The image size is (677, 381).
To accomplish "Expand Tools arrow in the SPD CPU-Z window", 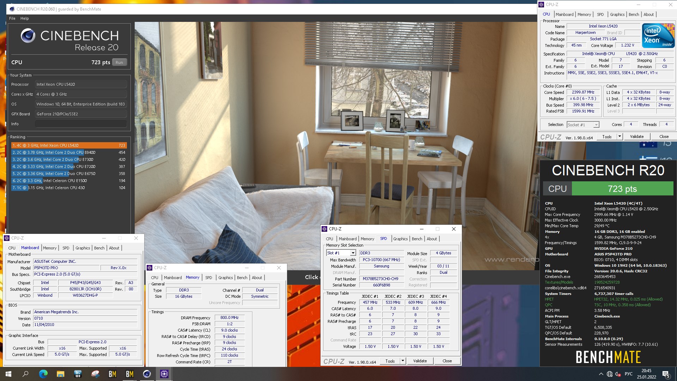I will coord(403,361).
